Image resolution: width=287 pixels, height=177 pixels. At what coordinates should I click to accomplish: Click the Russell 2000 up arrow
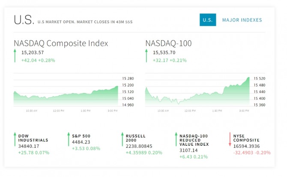coord(122,140)
